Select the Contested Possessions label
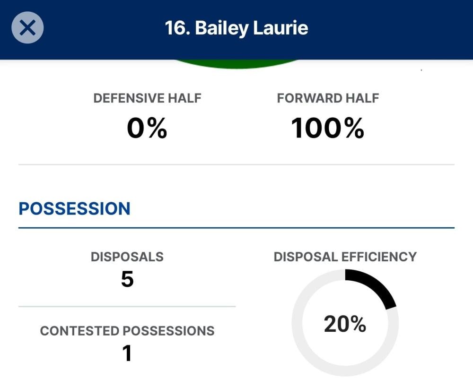473x379 pixels. click(x=127, y=331)
